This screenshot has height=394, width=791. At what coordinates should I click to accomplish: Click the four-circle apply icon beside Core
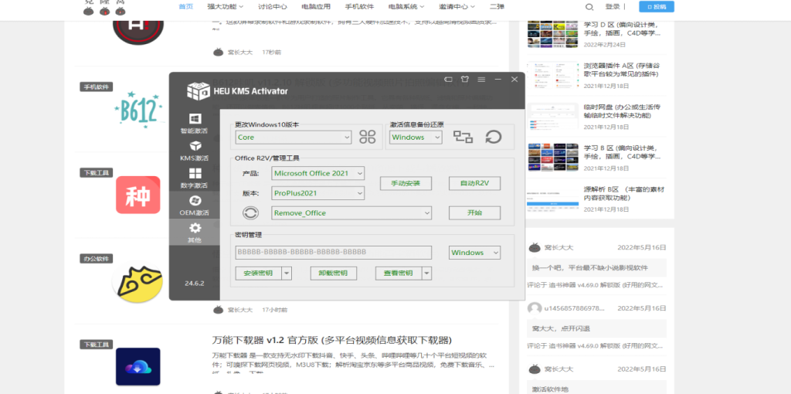[x=367, y=137]
